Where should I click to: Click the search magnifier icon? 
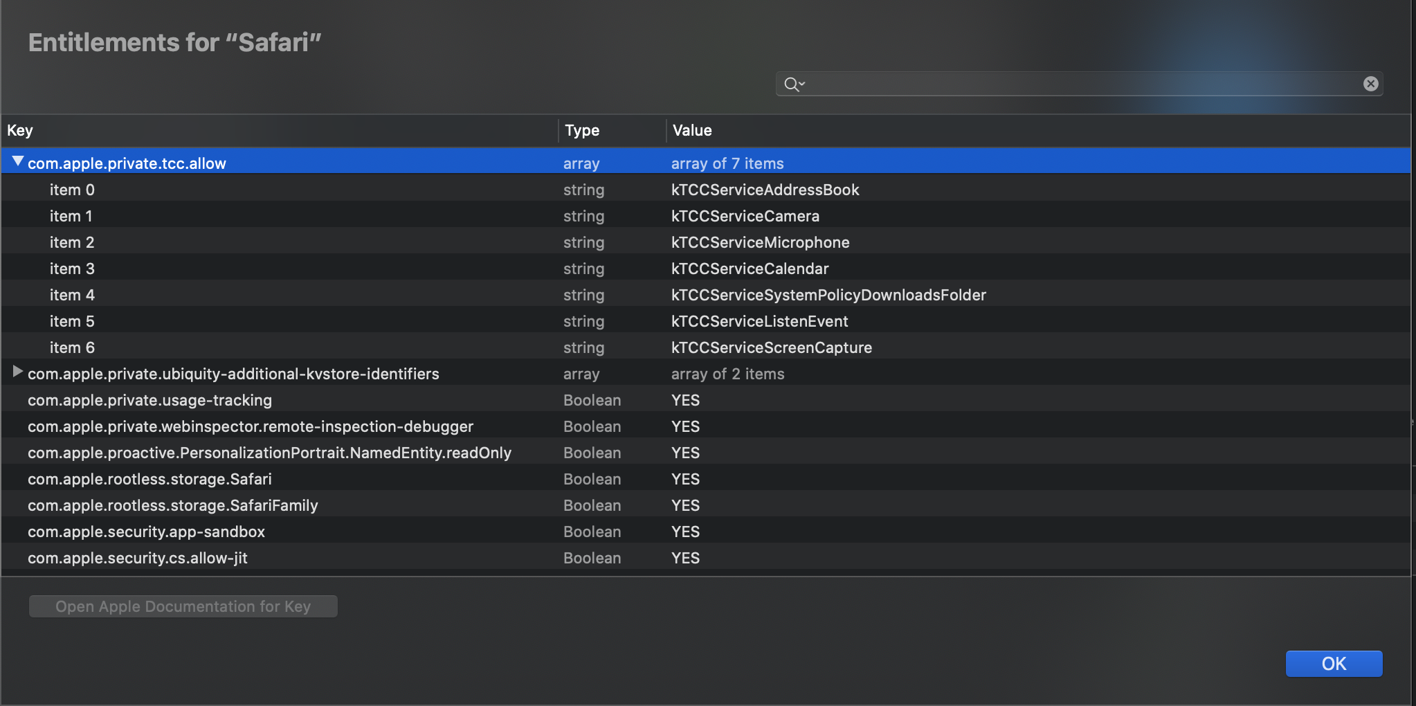click(794, 84)
